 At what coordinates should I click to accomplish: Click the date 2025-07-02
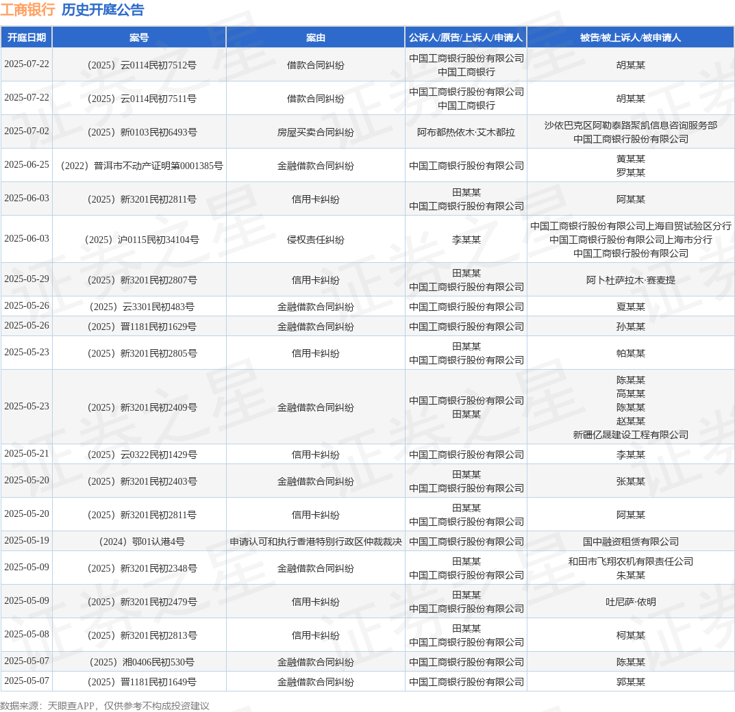[x=27, y=131]
